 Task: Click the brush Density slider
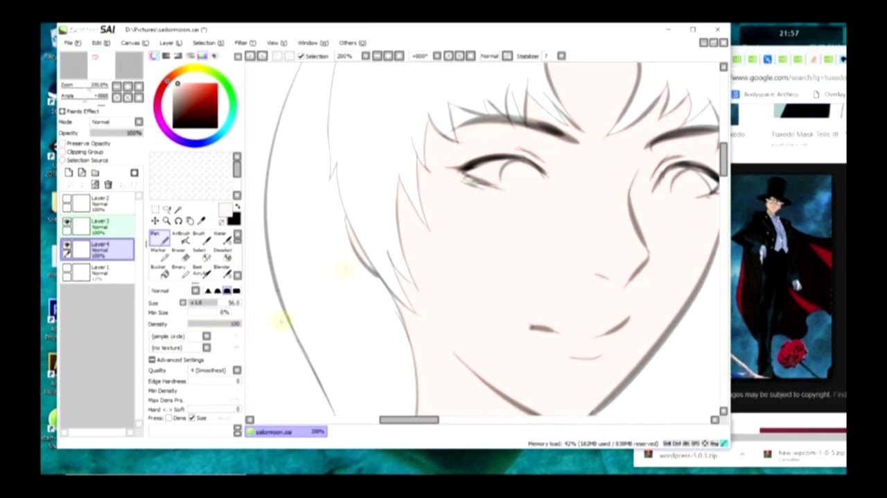214,324
